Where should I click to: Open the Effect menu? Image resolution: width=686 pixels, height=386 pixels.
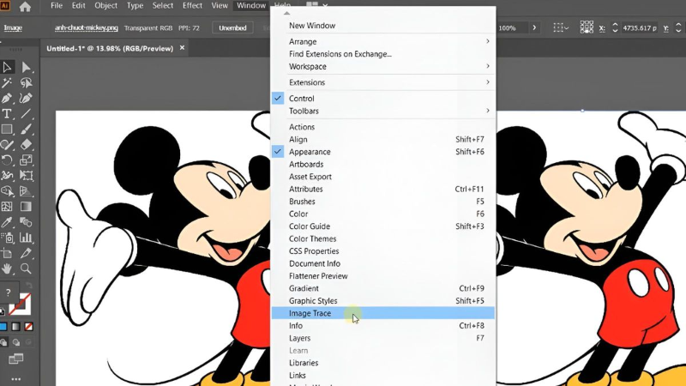point(192,6)
